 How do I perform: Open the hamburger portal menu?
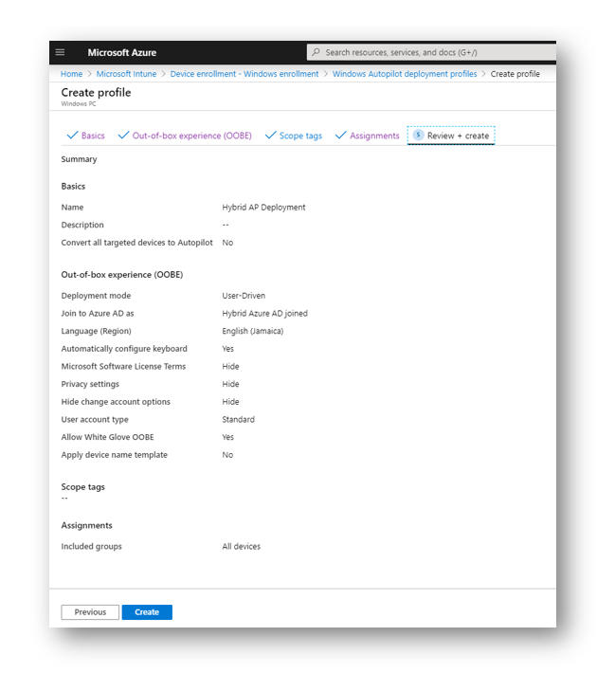pyautogui.click(x=60, y=52)
